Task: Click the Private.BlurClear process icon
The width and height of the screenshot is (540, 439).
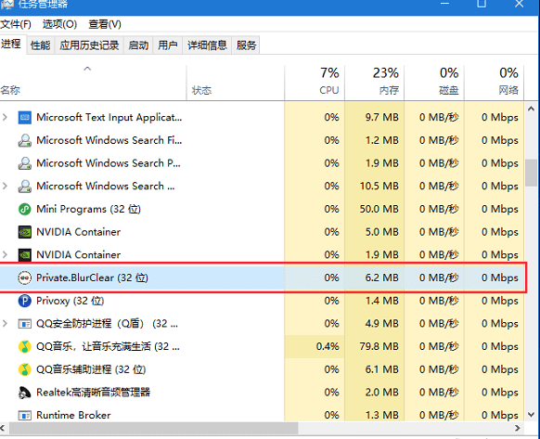Action: (x=24, y=278)
